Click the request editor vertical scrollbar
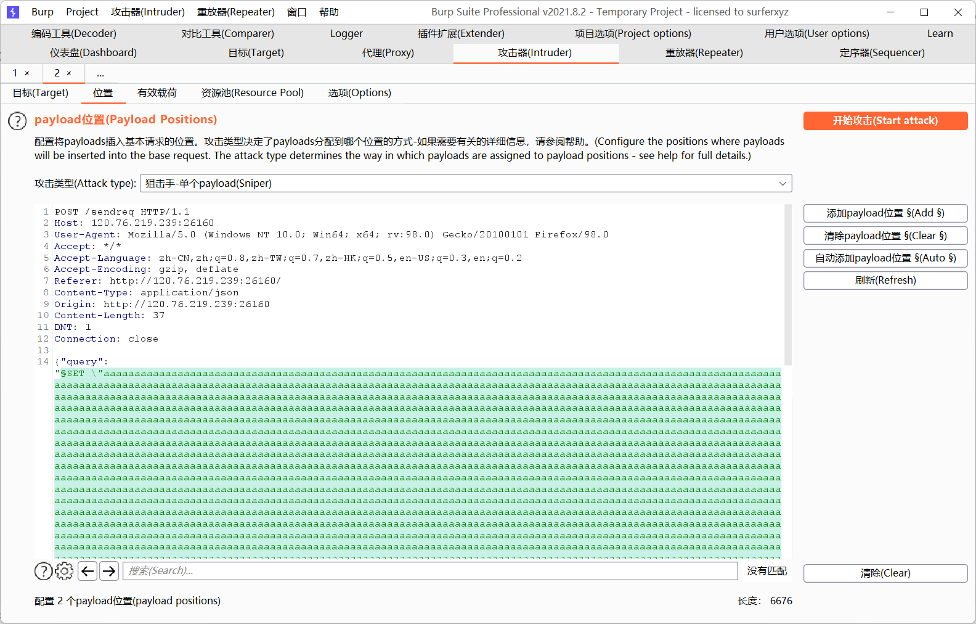Screen dimensions: 976x624 (x=787, y=285)
